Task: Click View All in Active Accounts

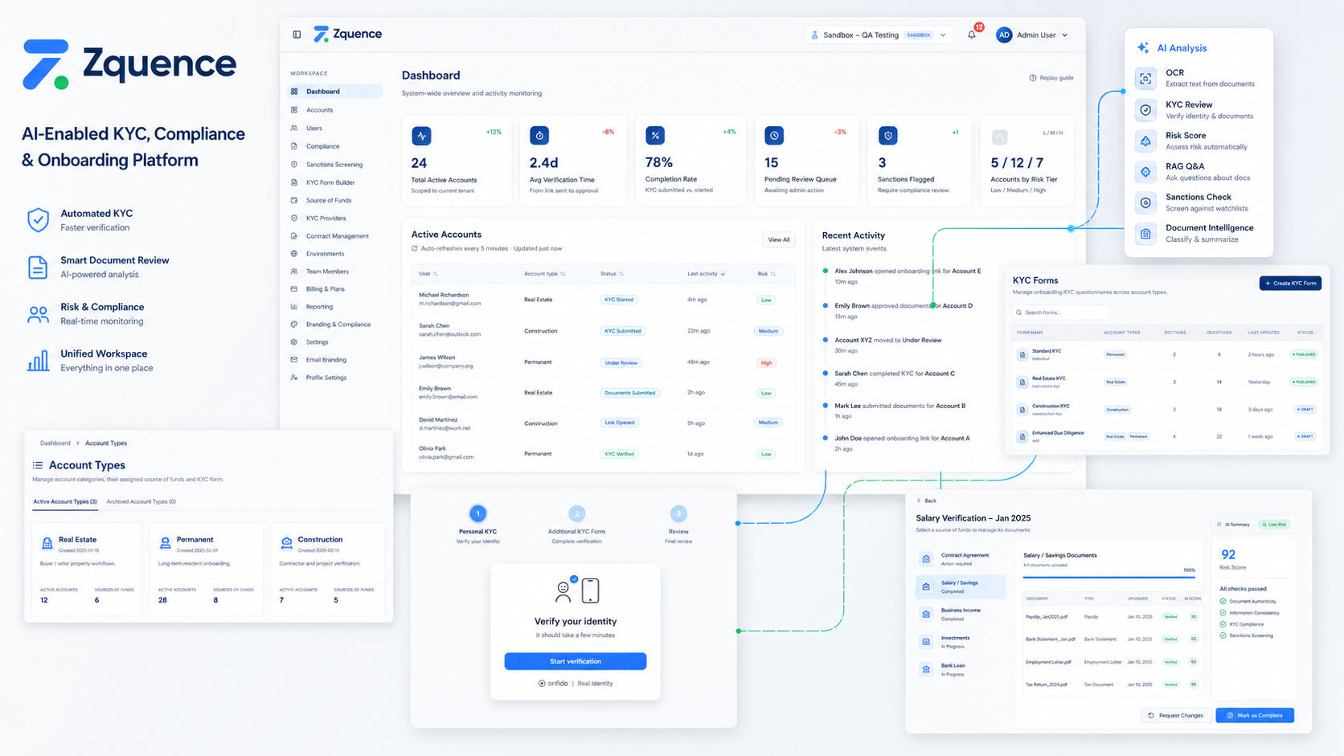Action: click(778, 239)
